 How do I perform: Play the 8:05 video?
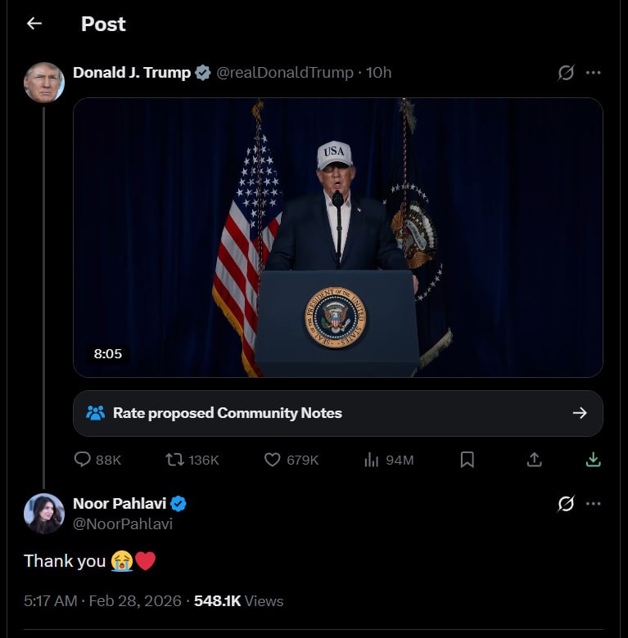click(337, 237)
